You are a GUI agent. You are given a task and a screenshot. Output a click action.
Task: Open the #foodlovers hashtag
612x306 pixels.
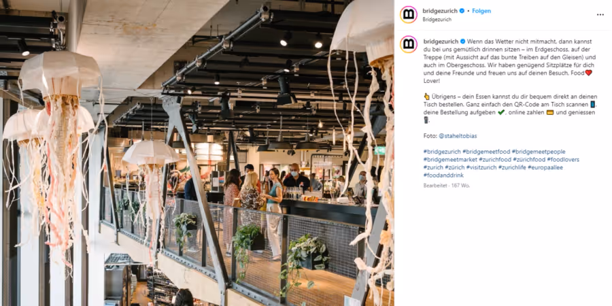click(x=563, y=160)
